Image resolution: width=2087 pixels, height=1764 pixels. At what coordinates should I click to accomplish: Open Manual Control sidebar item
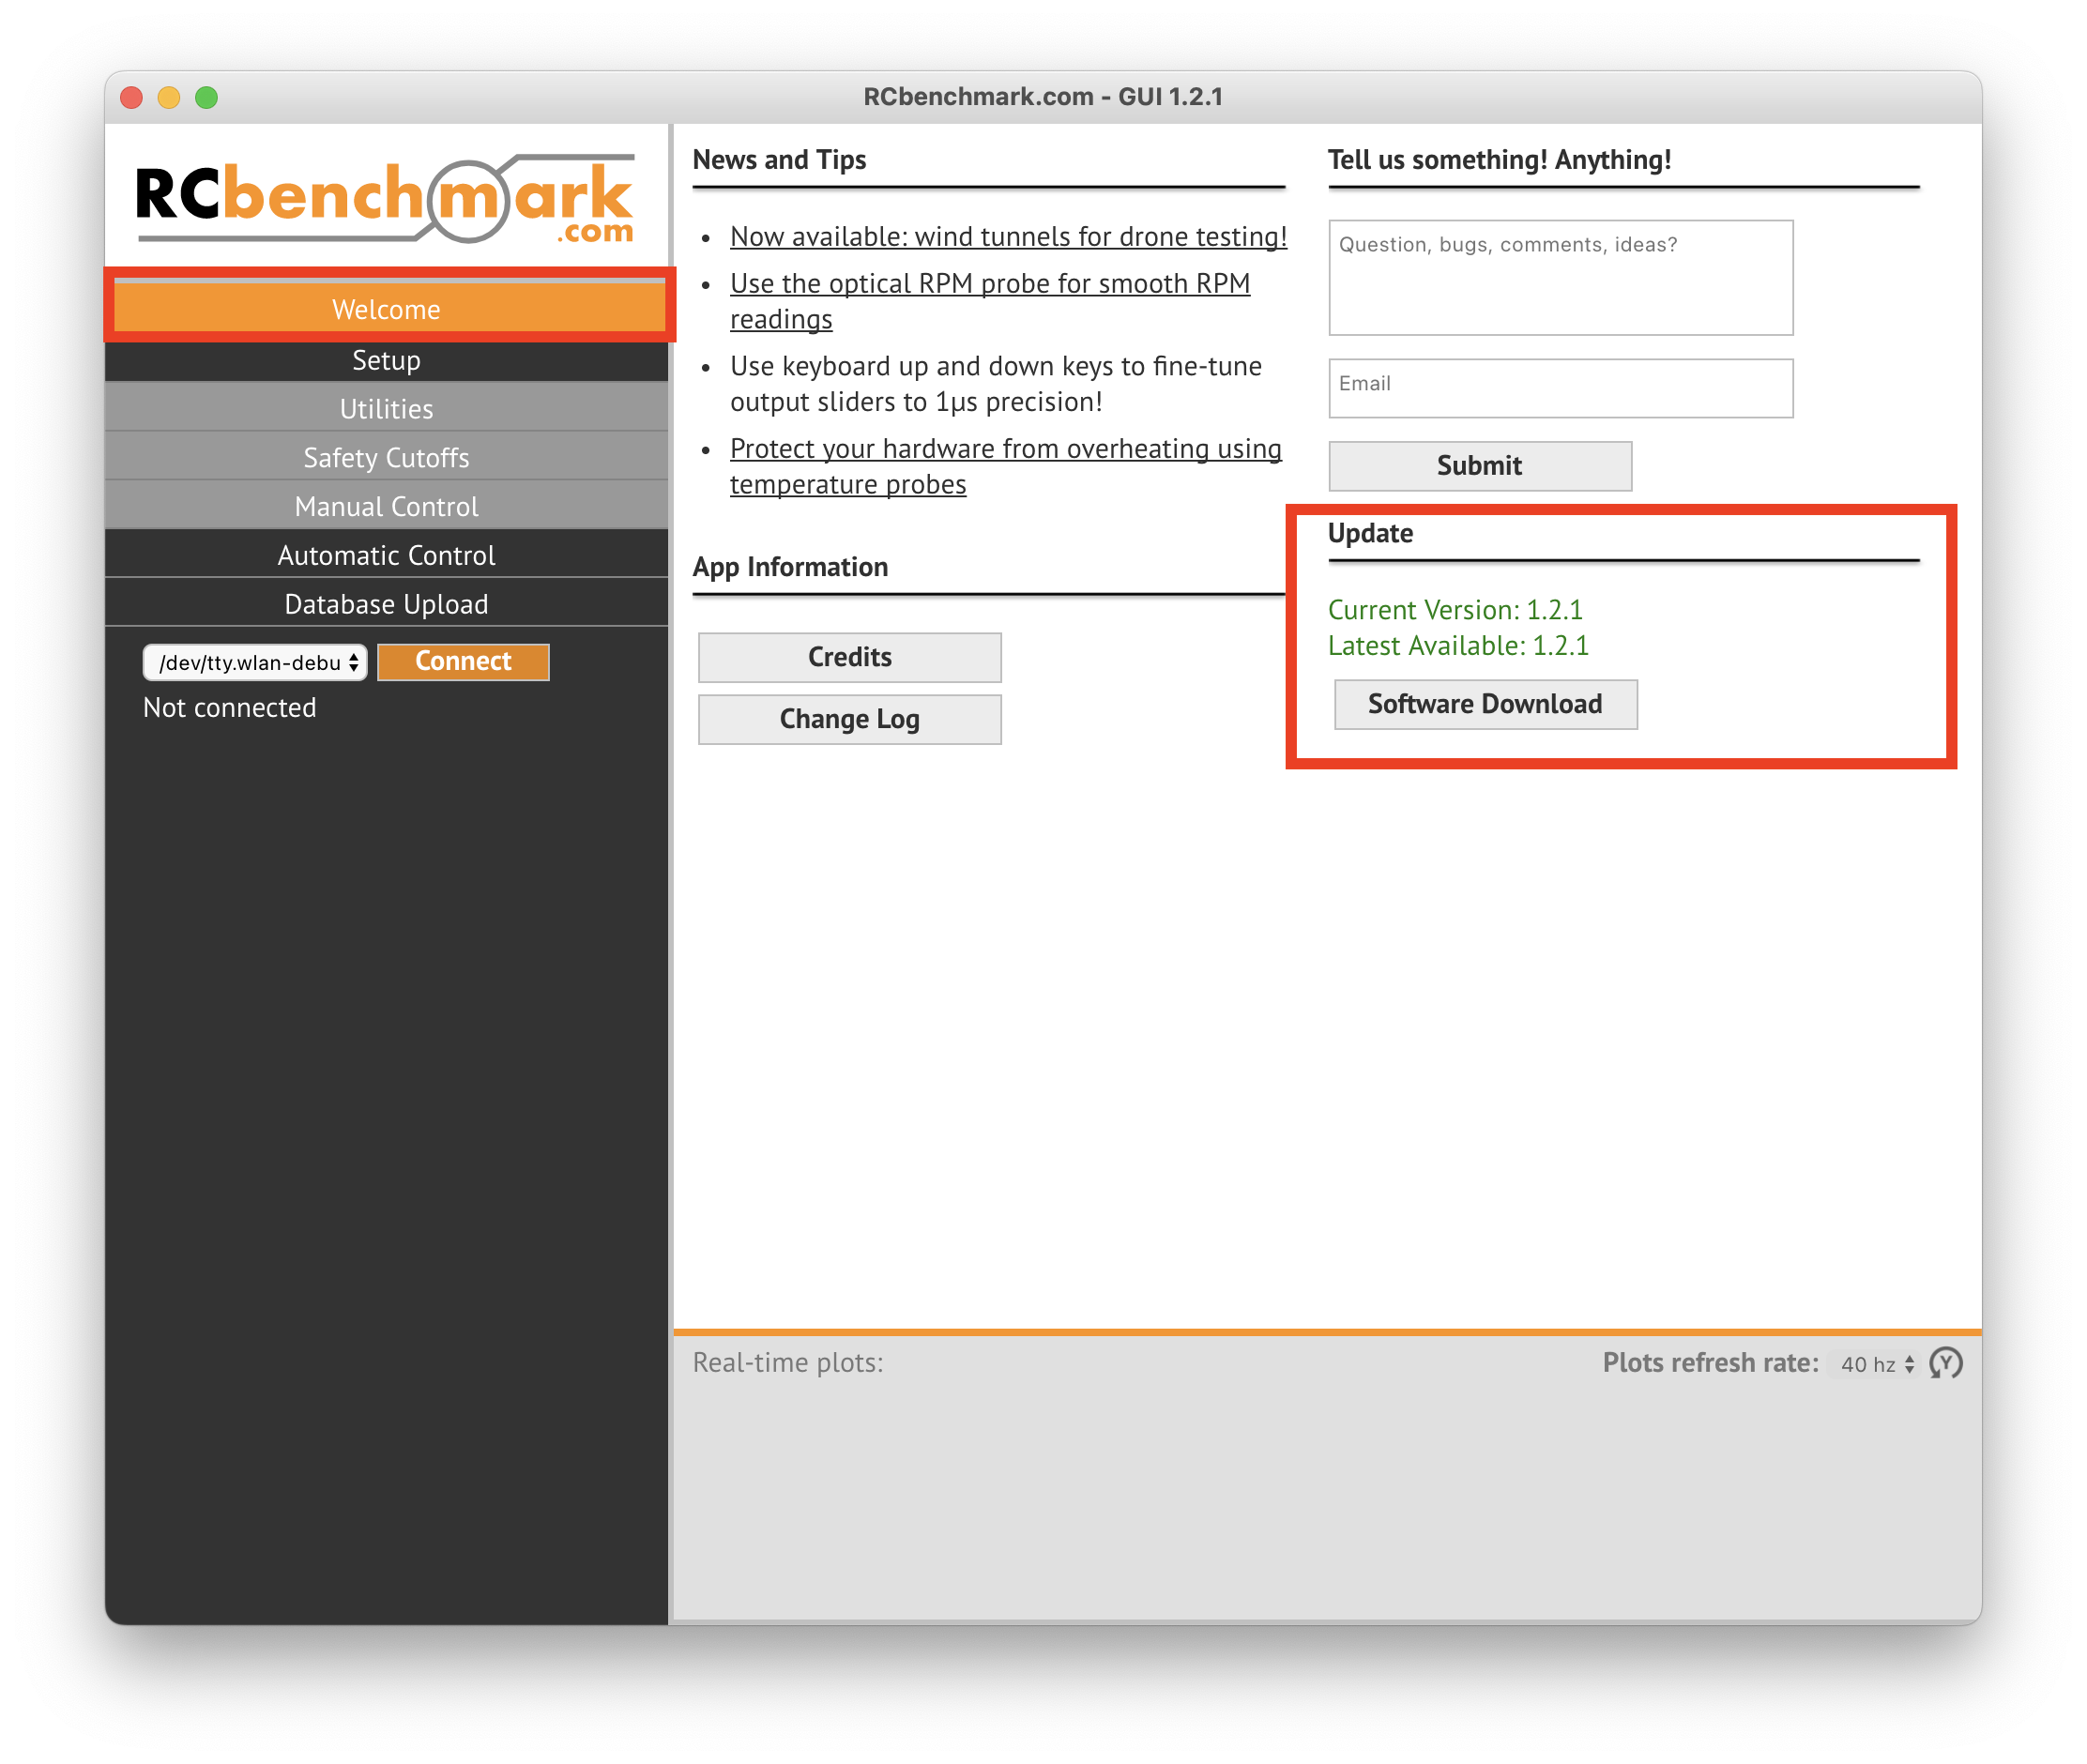click(386, 506)
